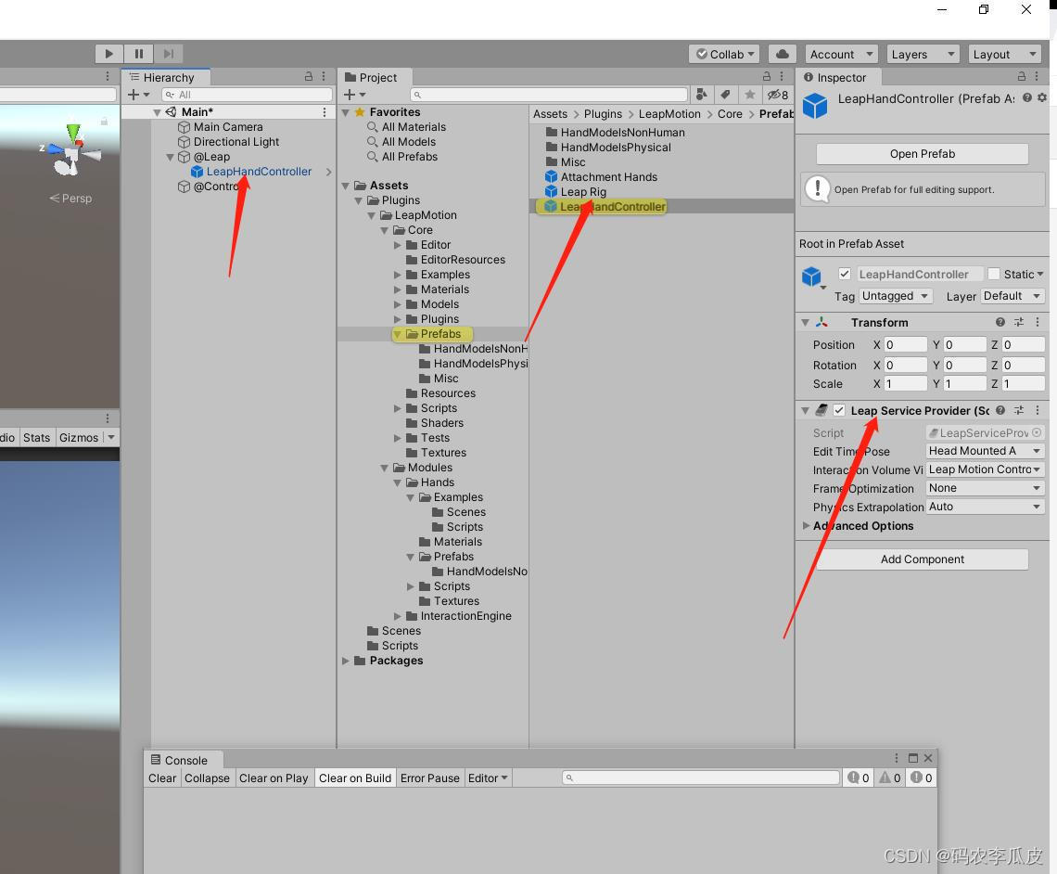Click the favorites star filter in Project
The image size is (1057, 874).
(x=749, y=95)
